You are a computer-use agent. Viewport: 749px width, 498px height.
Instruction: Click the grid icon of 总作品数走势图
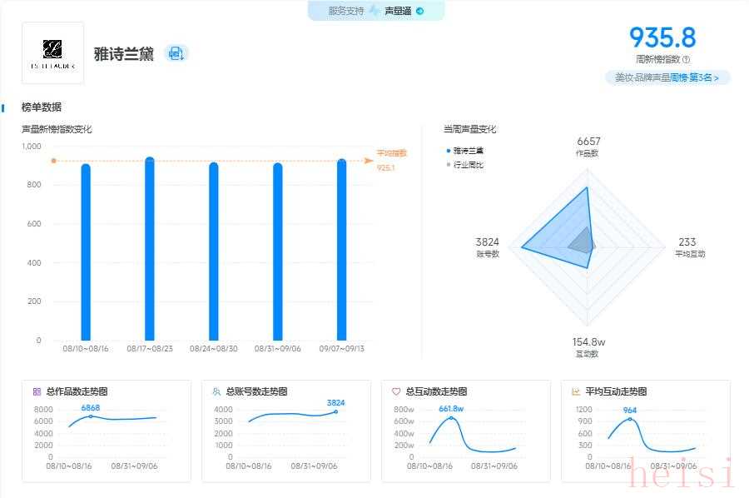(37, 392)
